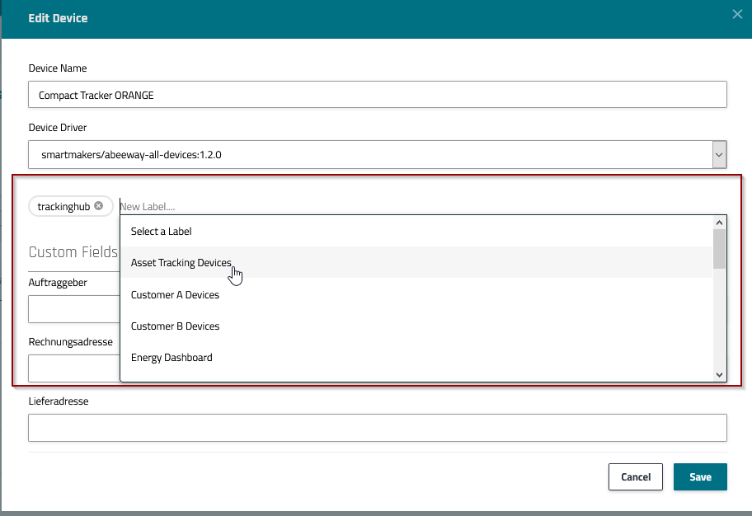Screen dimensions: 752x516
Task: Click the Rechnungsadresse input field
Action: [x=73, y=368]
